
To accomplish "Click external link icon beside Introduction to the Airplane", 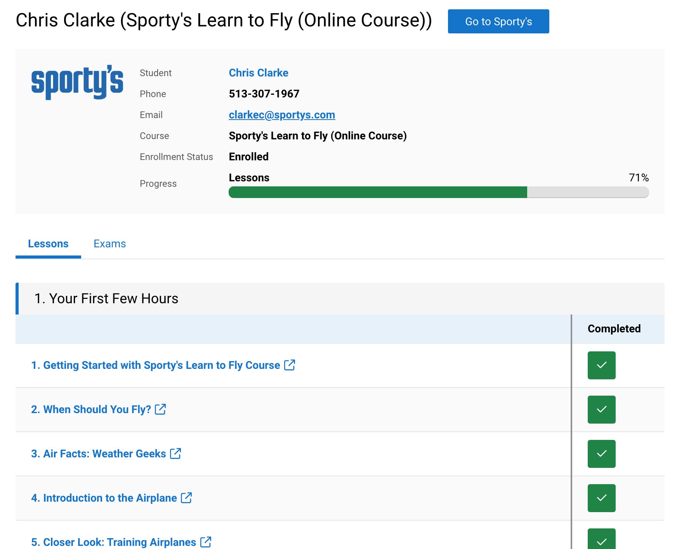I will tap(186, 498).
